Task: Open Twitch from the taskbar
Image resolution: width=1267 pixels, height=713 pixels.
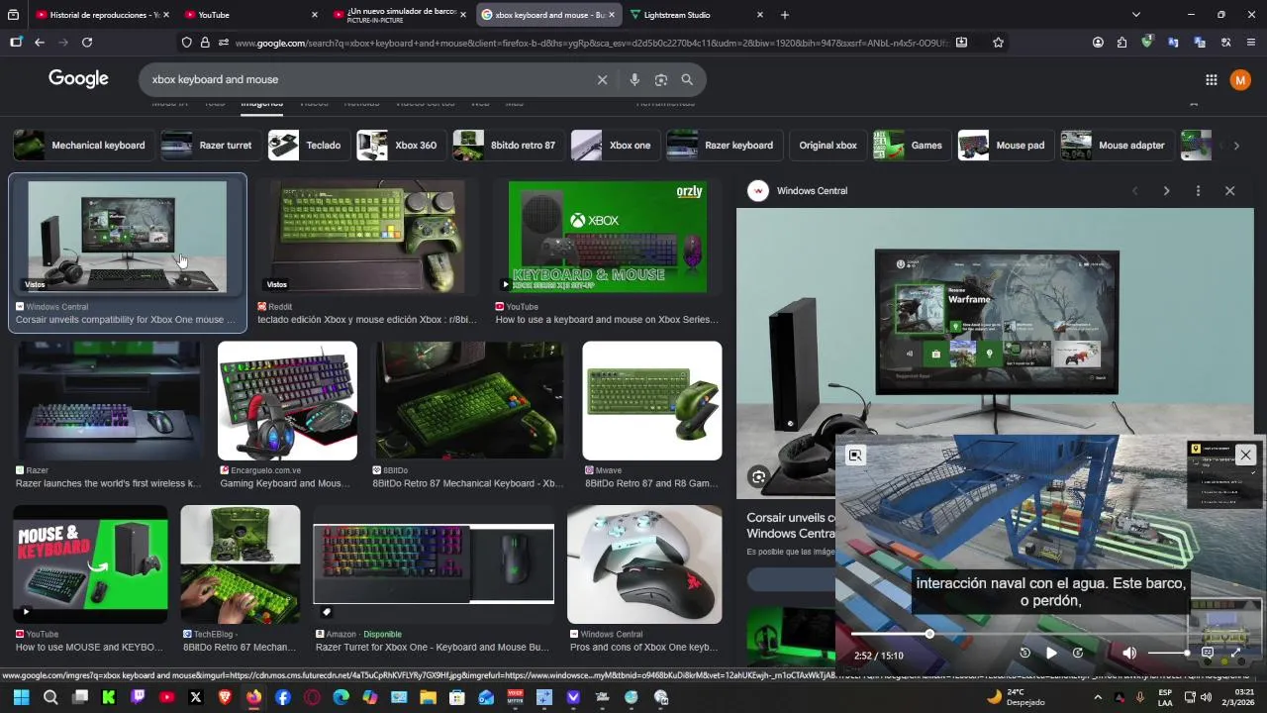Action: (x=138, y=697)
